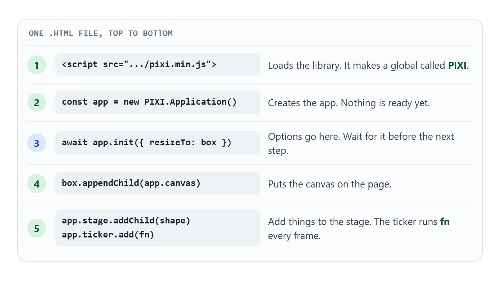500x282 pixels.
Task: Click the bold green word "PIXI" in the description
Action: click(x=457, y=65)
